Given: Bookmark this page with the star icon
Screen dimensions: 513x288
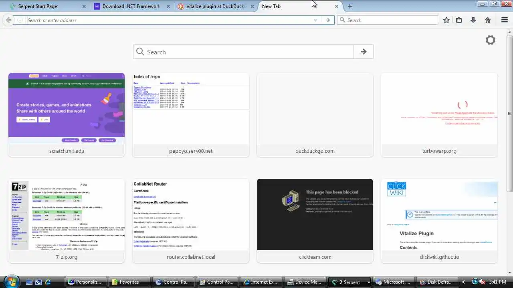Looking at the screenshot, I should [446, 20].
